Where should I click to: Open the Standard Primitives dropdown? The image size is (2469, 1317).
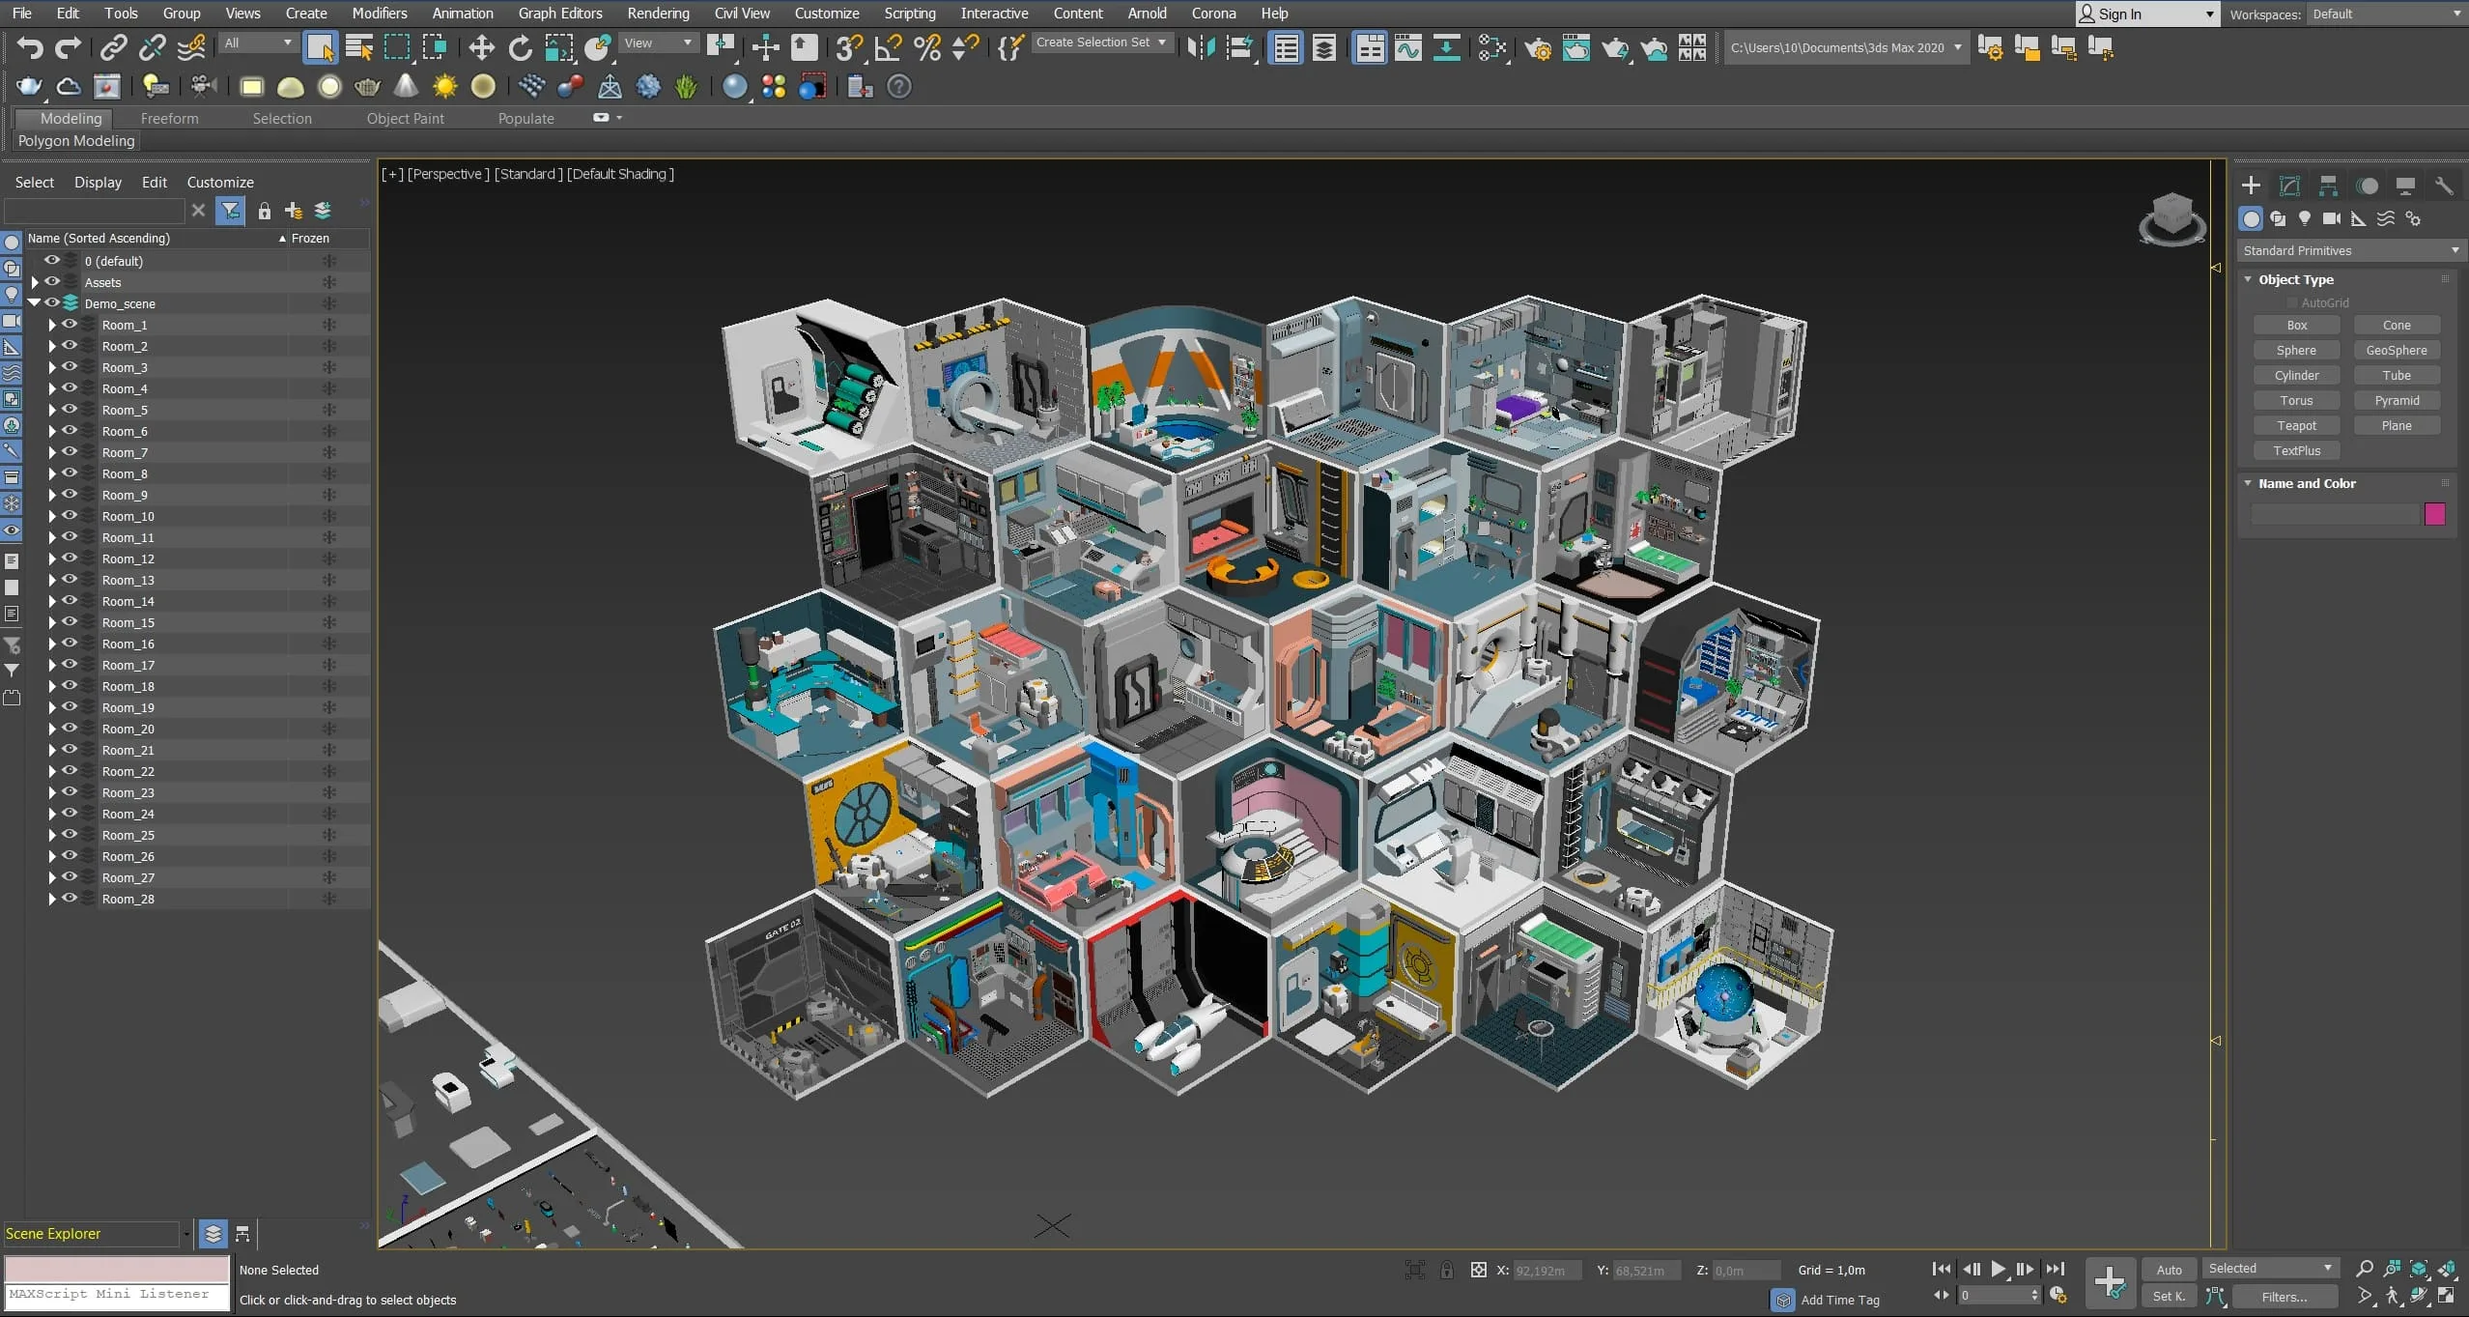click(2349, 250)
